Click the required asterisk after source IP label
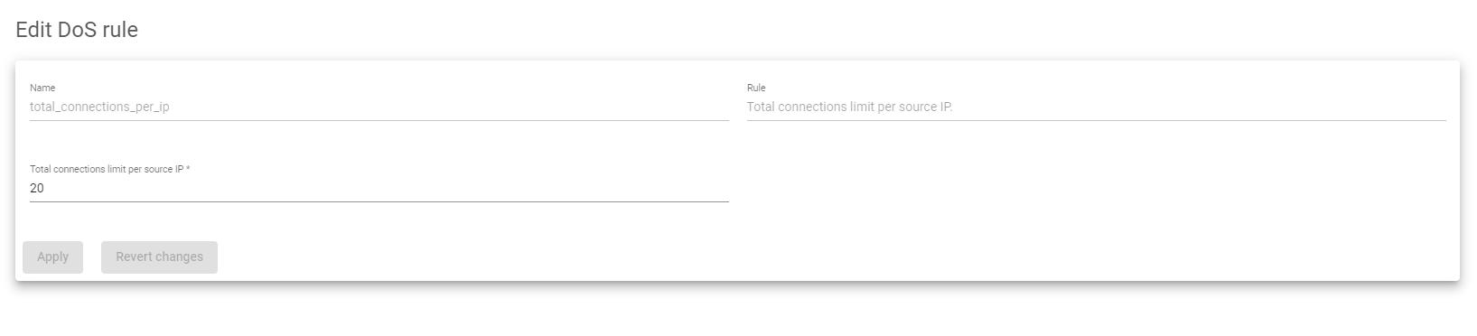Screen dimensions: 1477x336 pos(188,169)
